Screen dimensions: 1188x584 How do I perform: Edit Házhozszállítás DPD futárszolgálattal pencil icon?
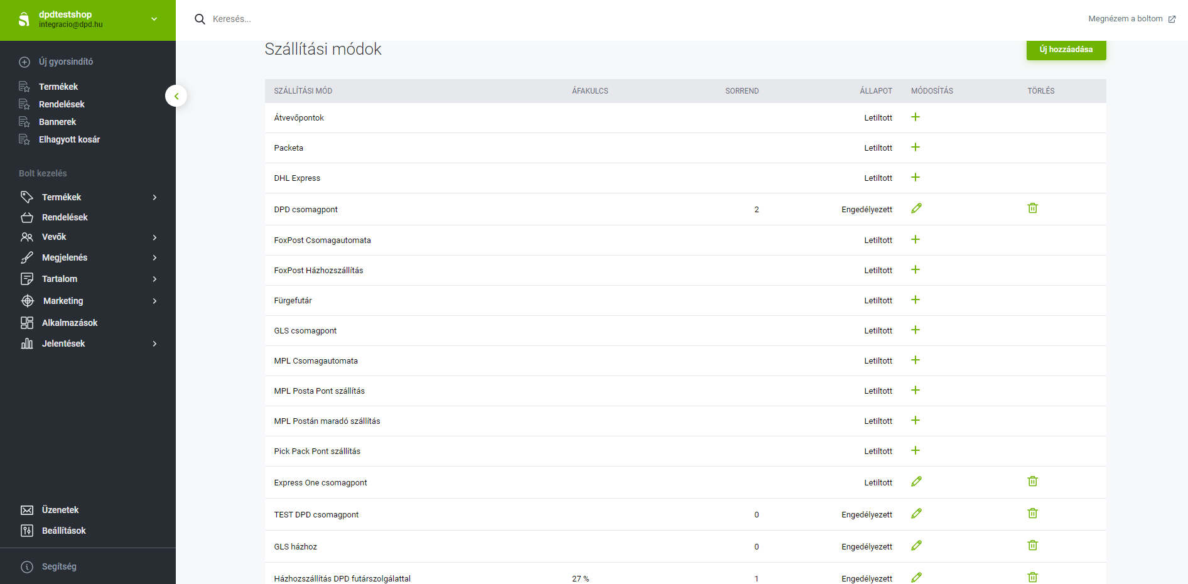[917, 577]
